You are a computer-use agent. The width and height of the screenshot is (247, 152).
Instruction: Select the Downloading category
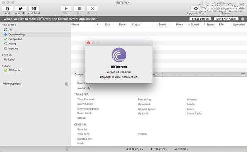tap(36, 34)
